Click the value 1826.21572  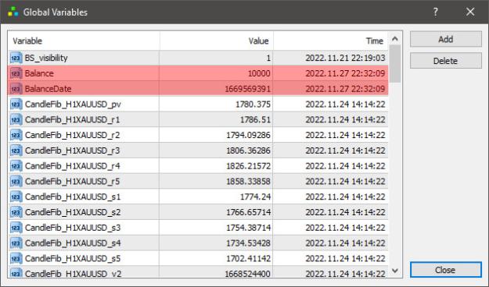tap(248, 166)
